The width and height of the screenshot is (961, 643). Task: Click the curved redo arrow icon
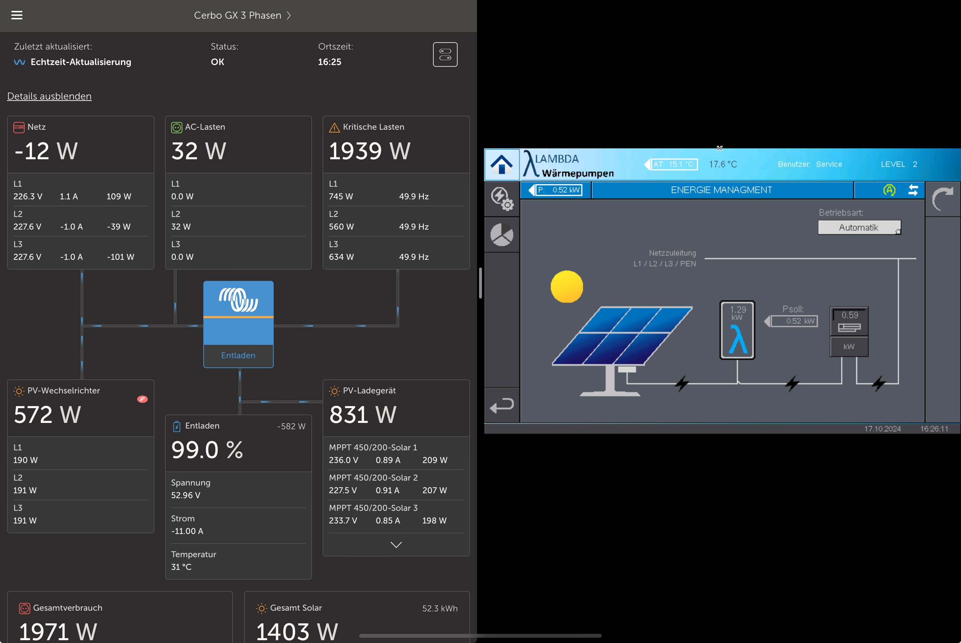tap(943, 199)
